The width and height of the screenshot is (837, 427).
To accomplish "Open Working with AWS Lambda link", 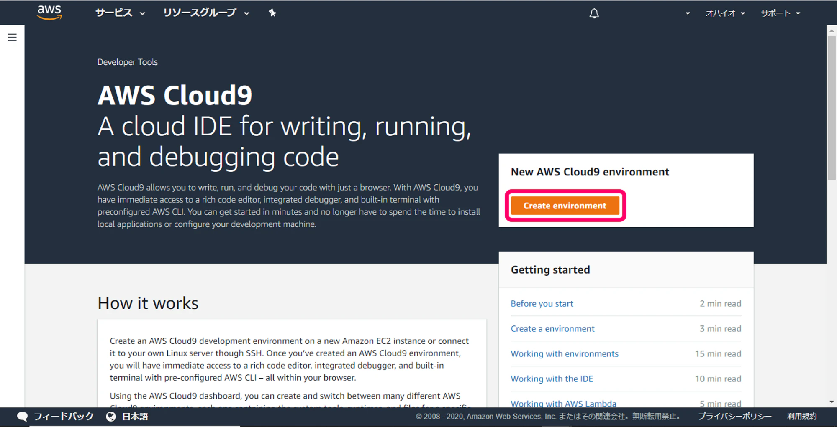I will 563,403.
